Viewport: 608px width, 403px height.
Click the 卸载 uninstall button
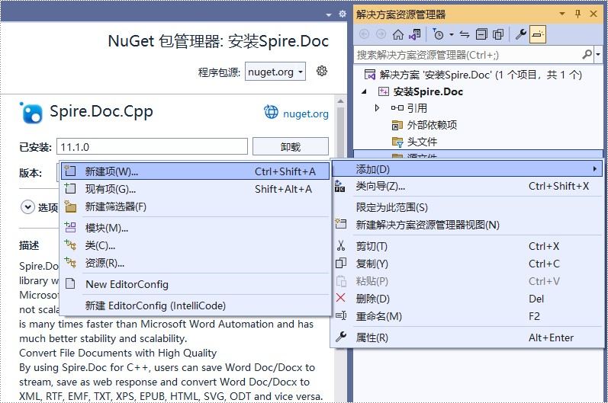click(x=291, y=147)
